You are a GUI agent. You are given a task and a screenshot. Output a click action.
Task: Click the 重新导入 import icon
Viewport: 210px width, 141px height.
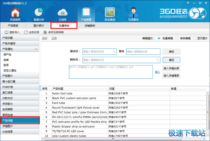click(x=6, y=32)
